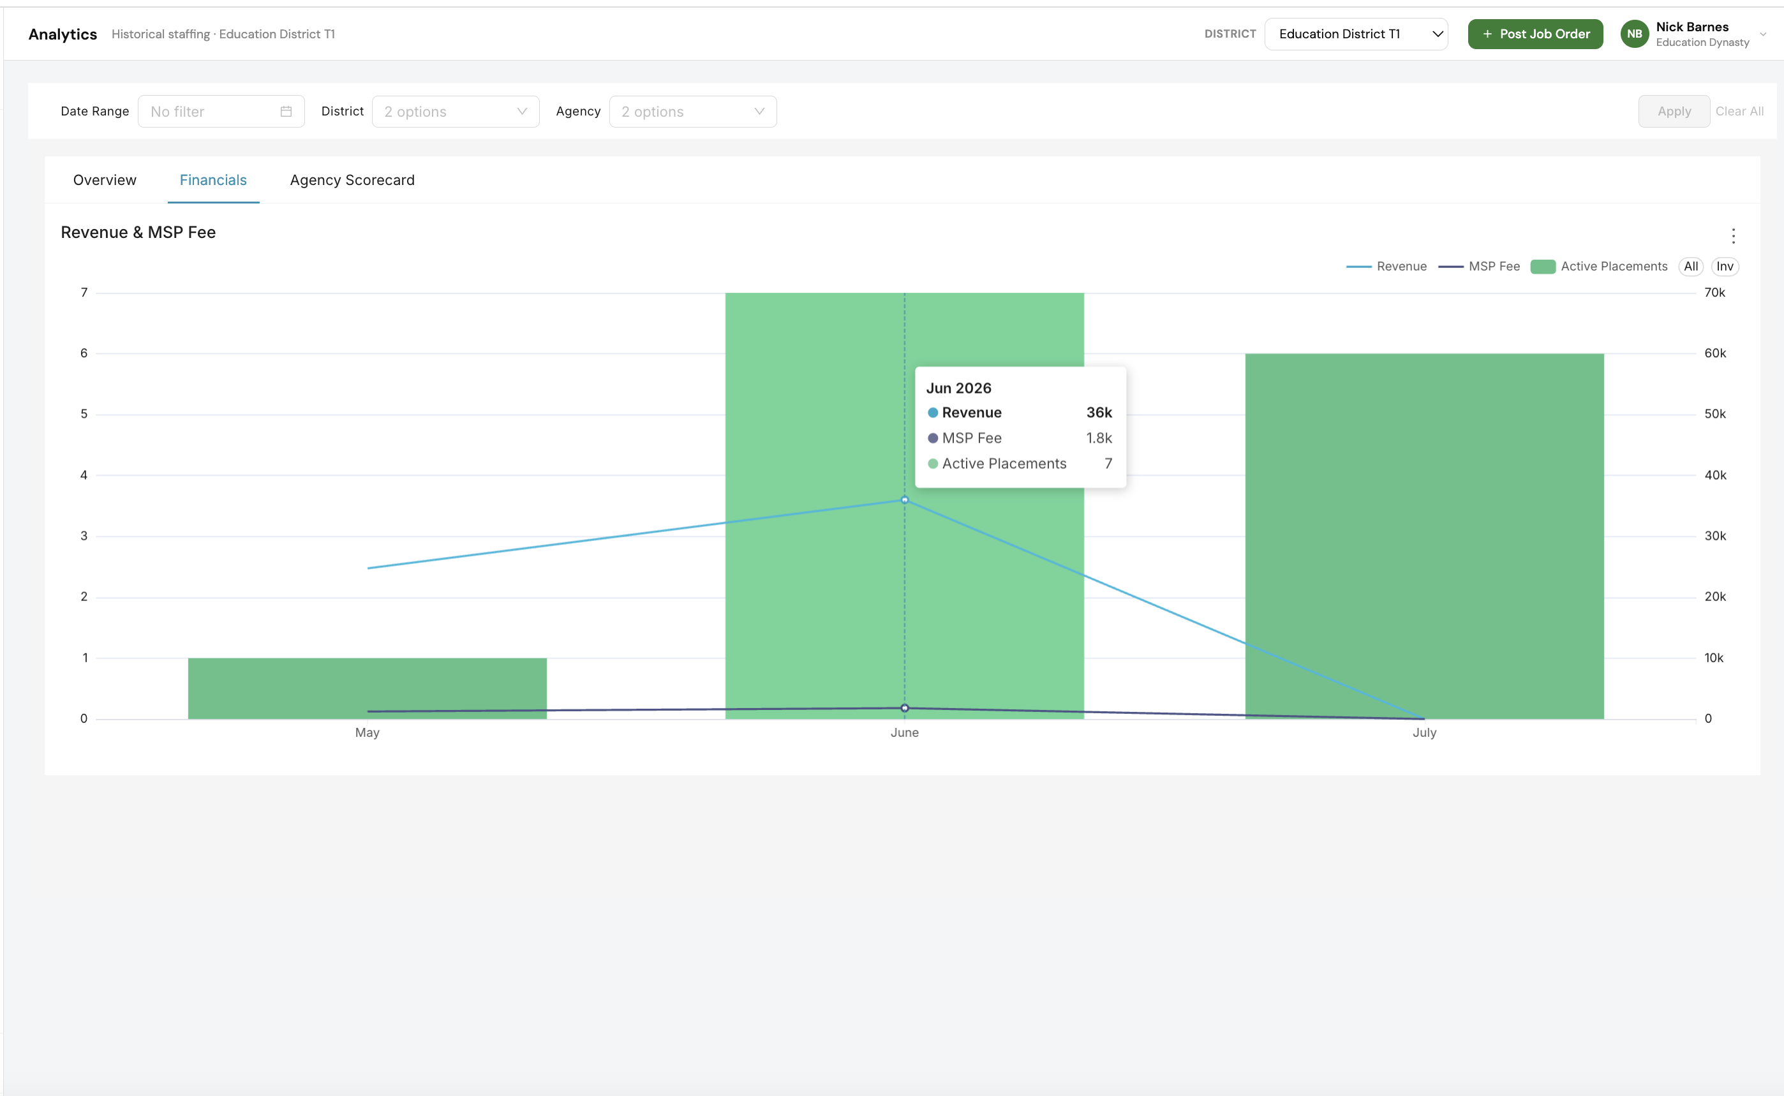Click the Apply filters button
1784x1096 pixels.
coord(1673,112)
